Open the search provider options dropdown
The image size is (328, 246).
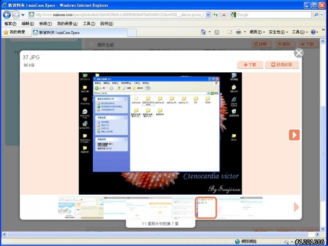coord(322,15)
